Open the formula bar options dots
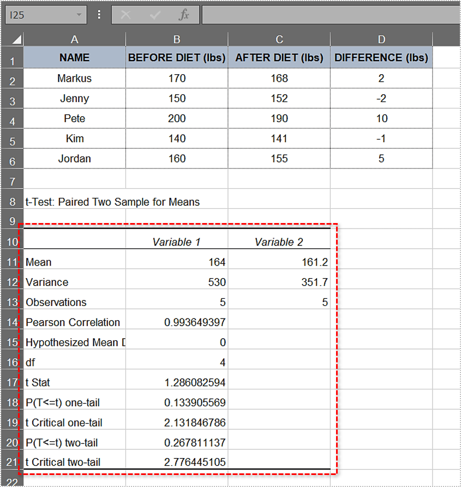Viewport: 461px width, 487px height. click(99, 15)
